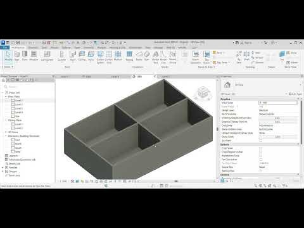Screen dimensions: 304x228
Task: Select the Door tool
Action: [25, 56]
